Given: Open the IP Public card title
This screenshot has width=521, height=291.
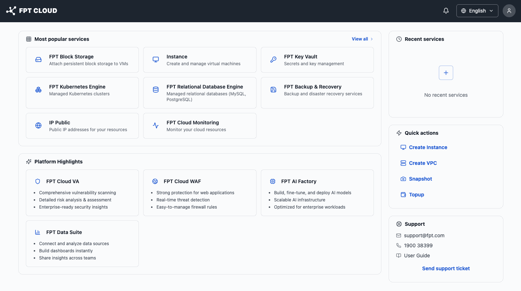Looking at the screenshot, I should pyautogui.click(x=60, y=123).
